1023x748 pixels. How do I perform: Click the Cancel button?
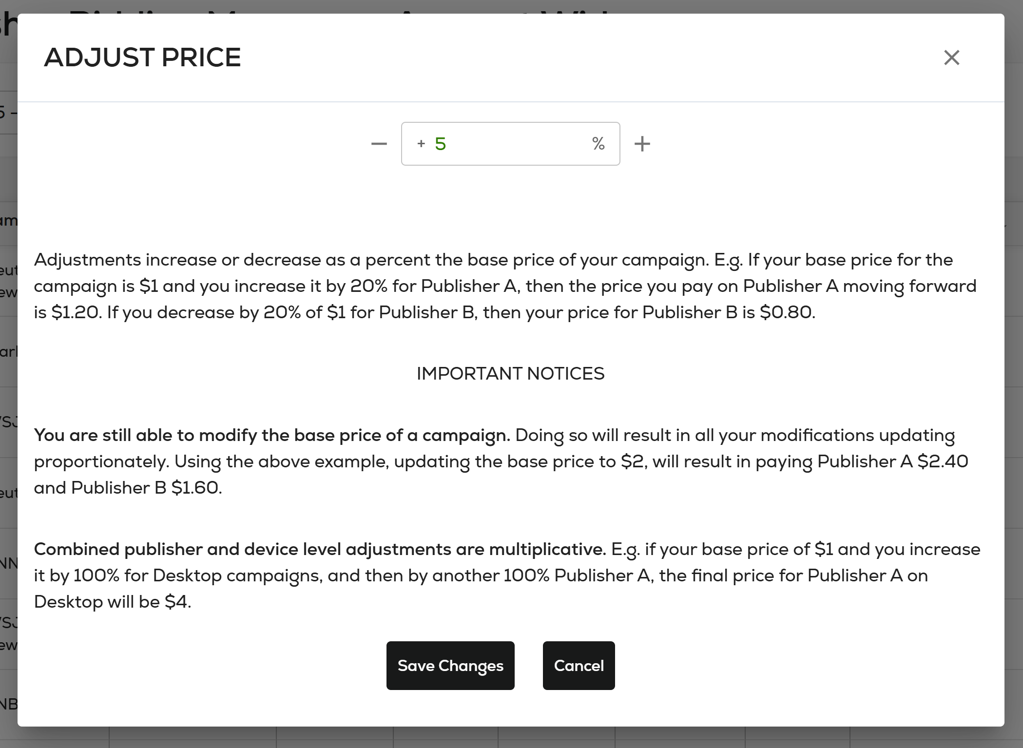(579, 665)
